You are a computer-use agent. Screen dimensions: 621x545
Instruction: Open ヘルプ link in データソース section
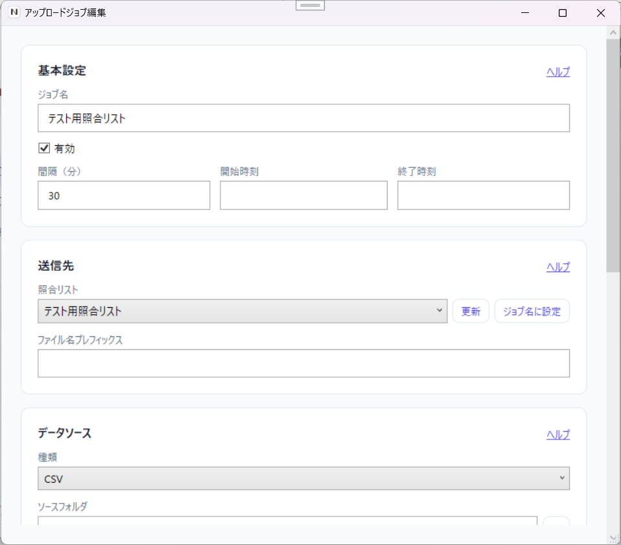(x=558, y=435)
